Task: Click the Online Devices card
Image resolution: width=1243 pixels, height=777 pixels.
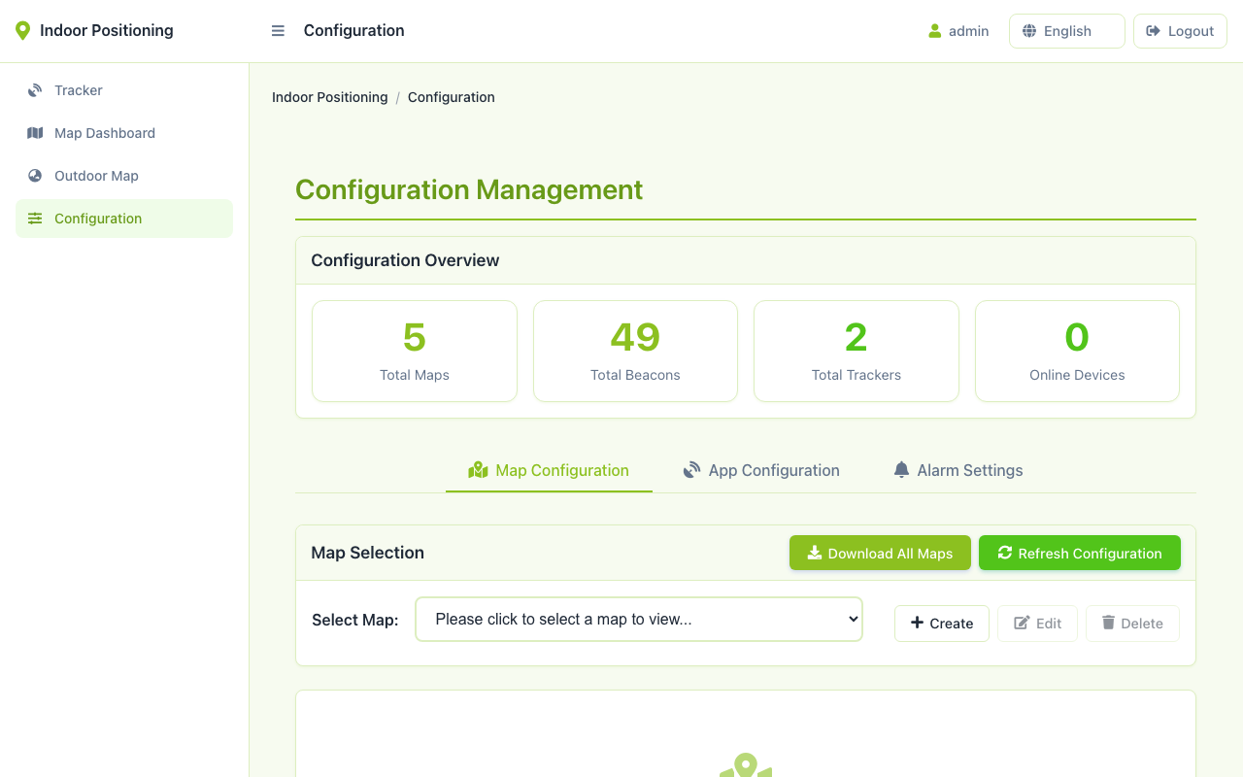Action: pyautogui.click(x=1077, y=351)
